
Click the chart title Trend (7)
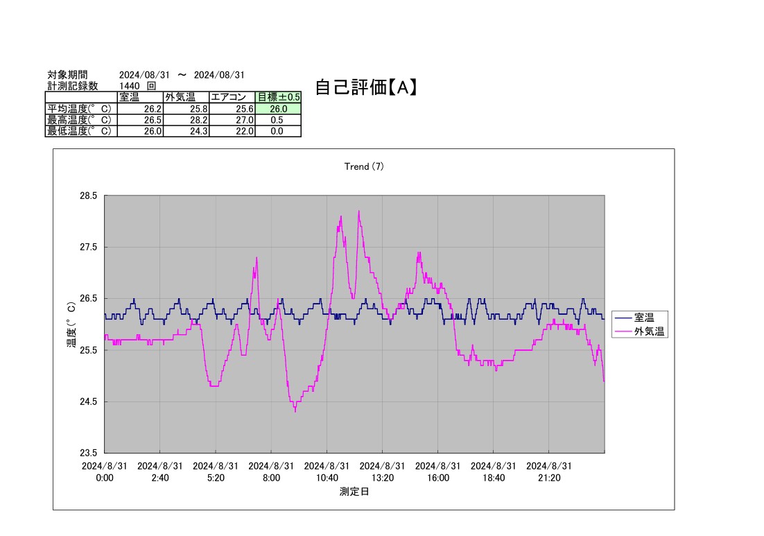tap(364, 166)
